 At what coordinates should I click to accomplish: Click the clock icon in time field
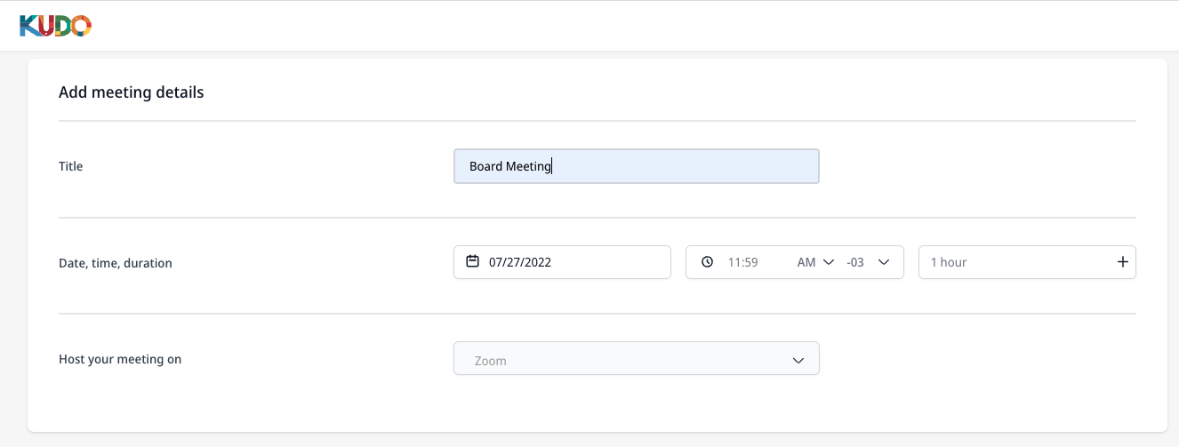pos(707,262)
